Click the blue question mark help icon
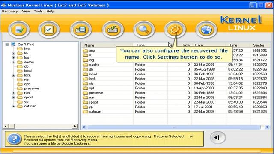 (x=14, y=139)
